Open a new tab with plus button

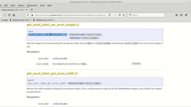pyautogui.click(x=32, y=10)
